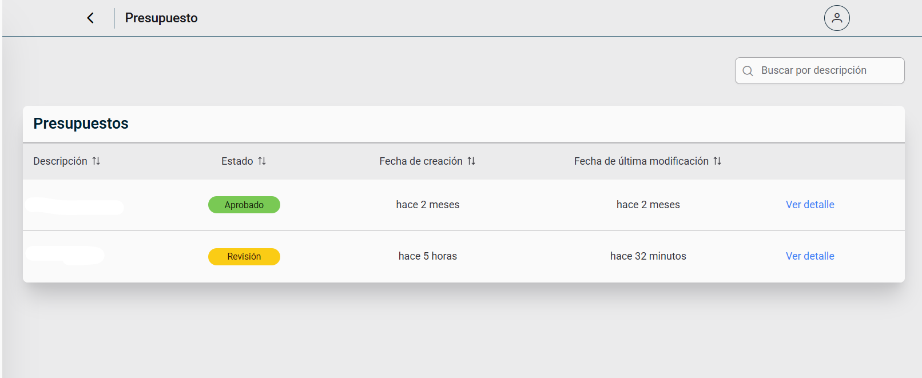This screenshot has height=378, width=922.
Task: Open Ver detalle for the Revisión budget
Action: (x=809, y=256)
